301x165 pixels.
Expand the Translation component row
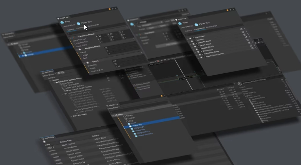tap(188, 39)
